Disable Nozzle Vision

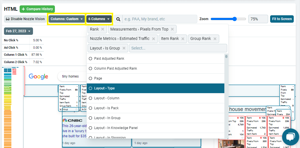click(25, 19)
